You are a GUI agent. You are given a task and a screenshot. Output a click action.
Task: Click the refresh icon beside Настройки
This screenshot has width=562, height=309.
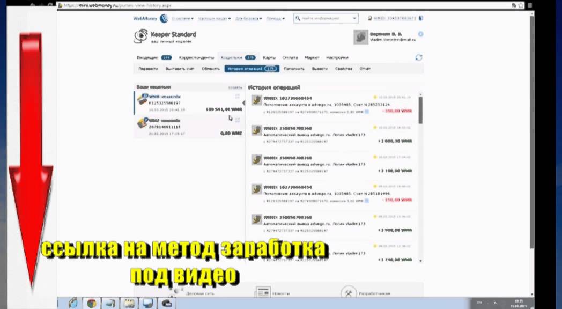pyautogui.click(x=418, y=57)
